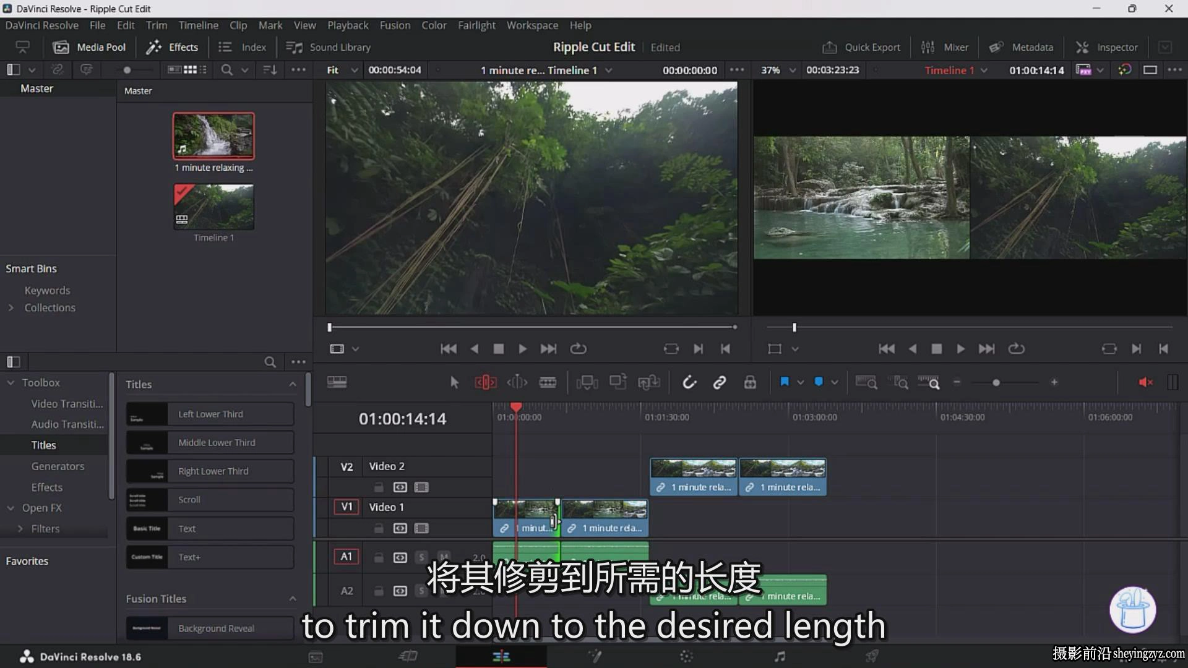The width and height of the screenshot is (1188, 668).
Task: Collapse the Fusion Titles section
Action: point(293,599)
